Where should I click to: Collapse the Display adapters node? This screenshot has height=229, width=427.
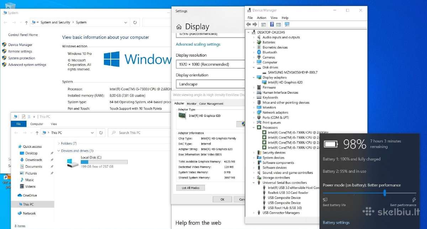tap(254, 77)
